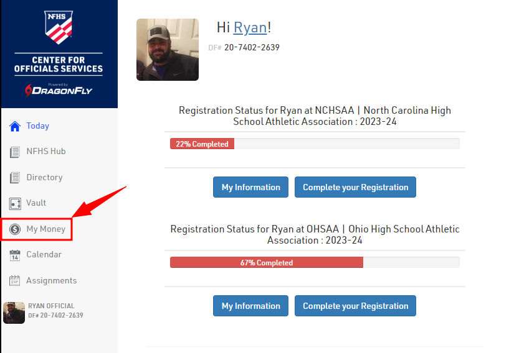Click the 22% Completed progress bar
This screenshot has height=353, width=509.
[202, 144]
